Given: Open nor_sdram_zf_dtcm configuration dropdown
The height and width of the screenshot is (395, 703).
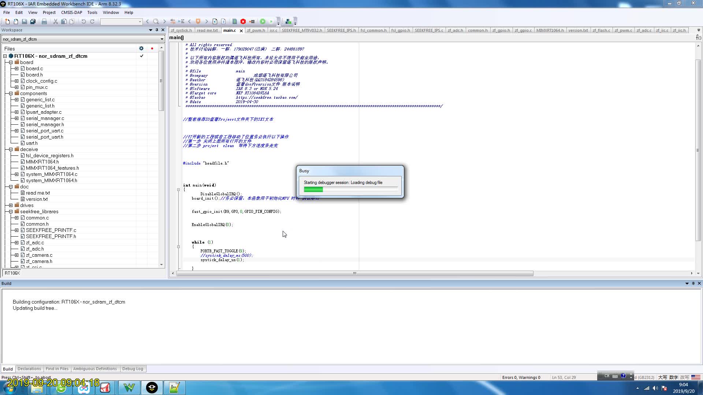Looking at the screenshot, I should click(161, 39).
